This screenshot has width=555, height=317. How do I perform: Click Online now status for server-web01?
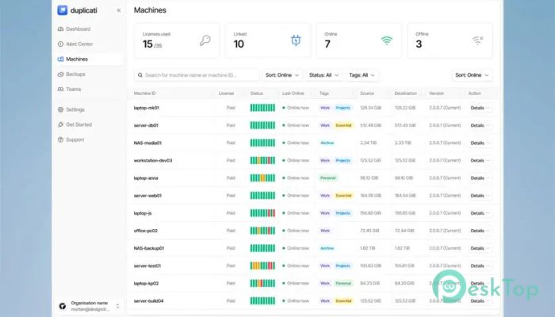tap(296, 196)
